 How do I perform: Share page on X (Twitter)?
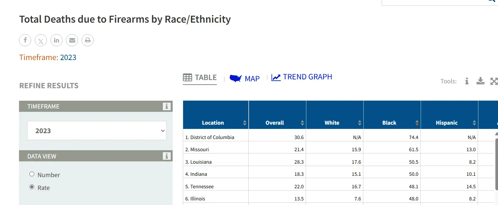[x=41, y=40]
